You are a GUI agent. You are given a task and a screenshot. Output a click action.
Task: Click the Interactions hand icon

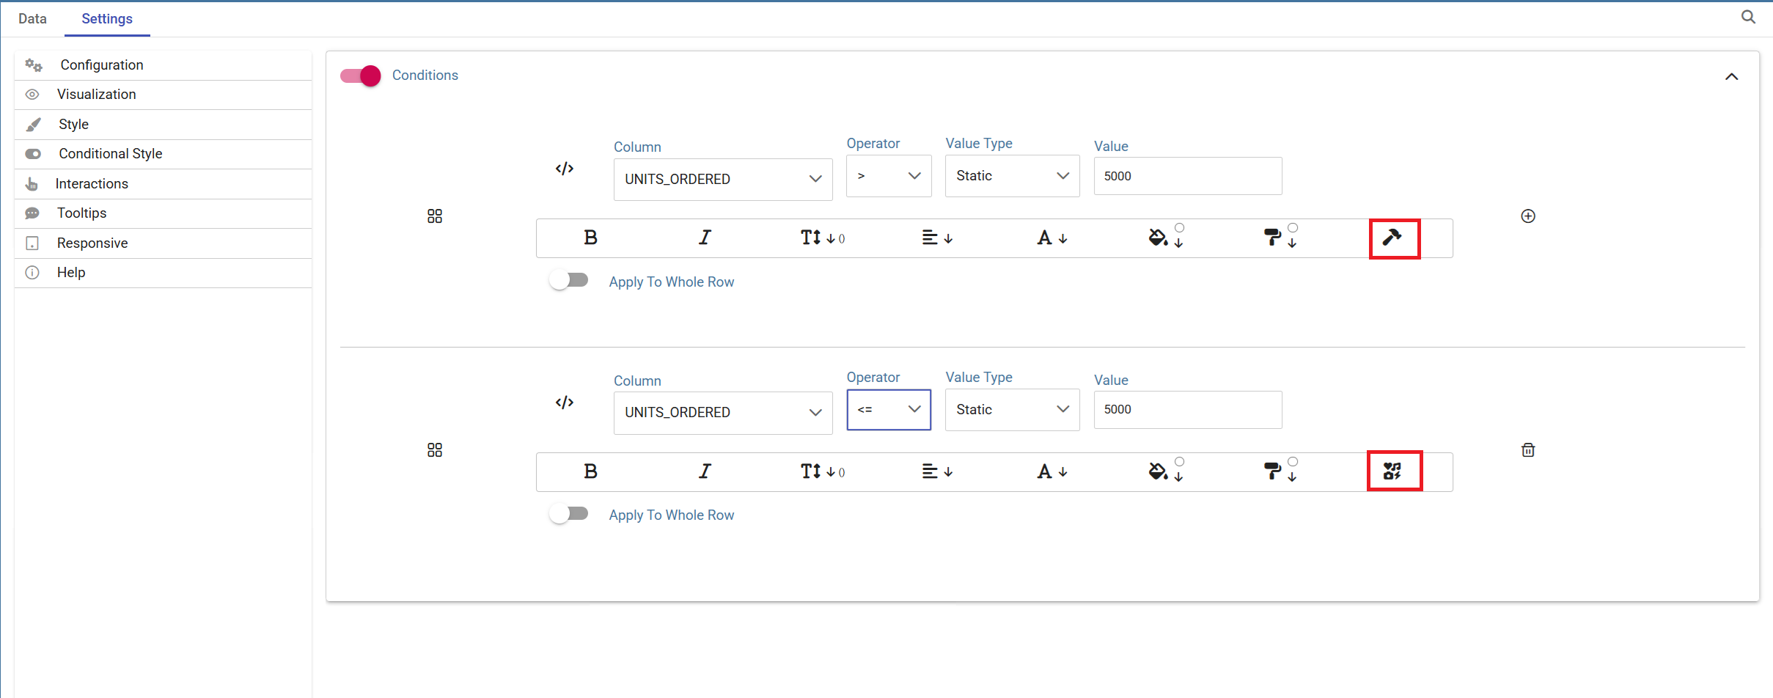tap(32, 184)
